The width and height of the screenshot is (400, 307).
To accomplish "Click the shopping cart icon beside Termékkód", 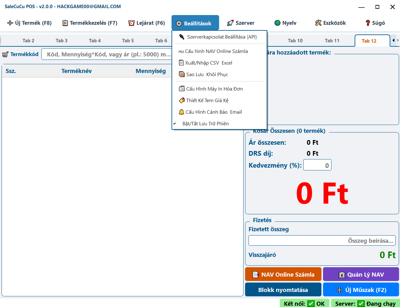I will [5, 55].
